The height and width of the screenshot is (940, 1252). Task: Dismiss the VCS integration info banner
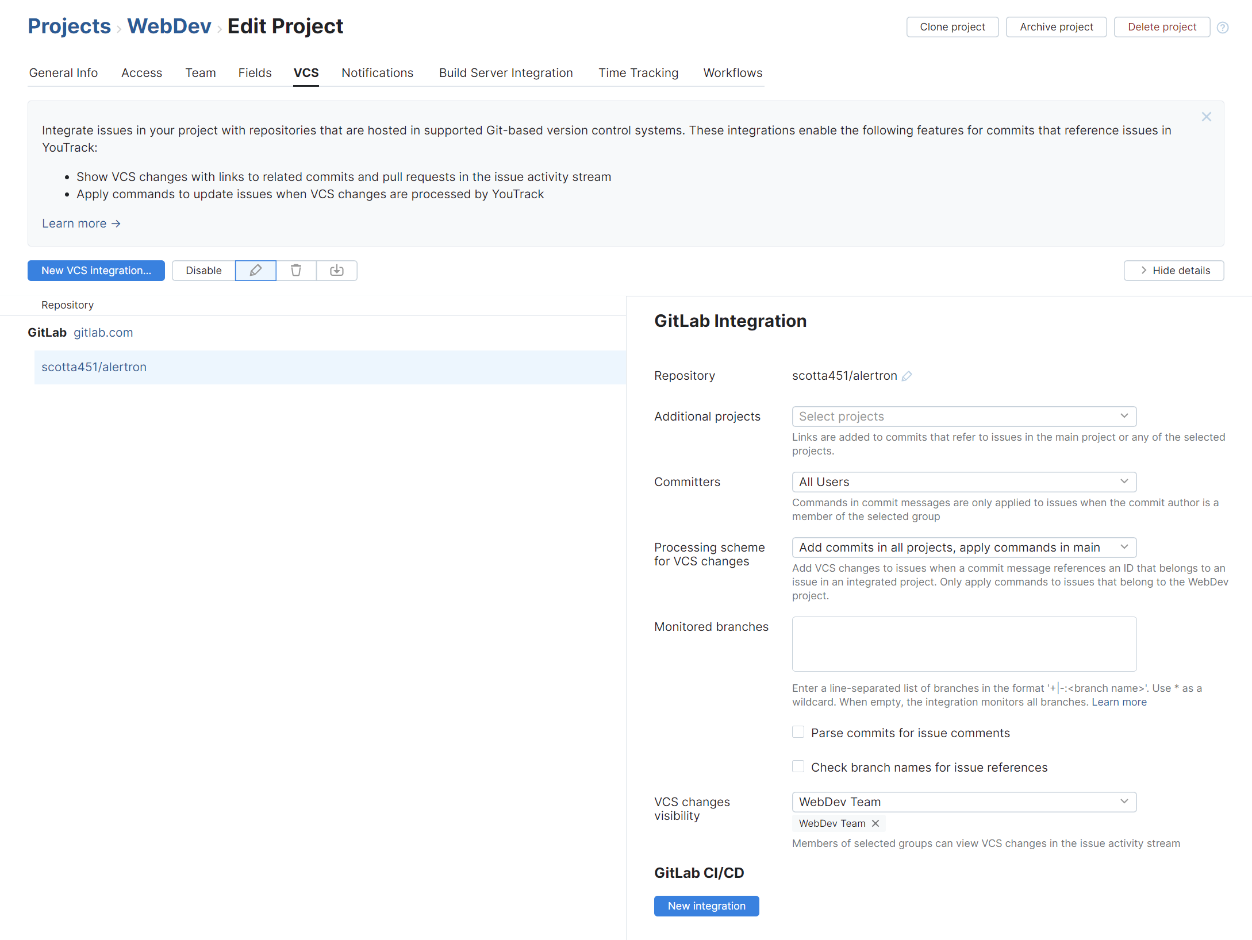[1206, 117]
